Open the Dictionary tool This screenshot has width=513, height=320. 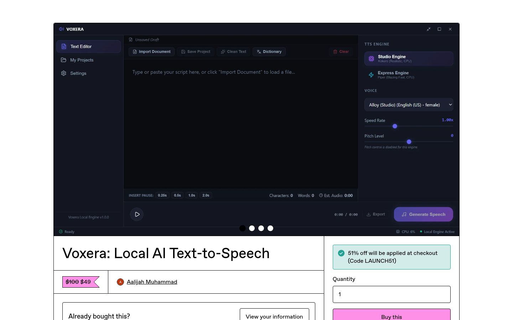pyautogui.click(x=269, y=52)
